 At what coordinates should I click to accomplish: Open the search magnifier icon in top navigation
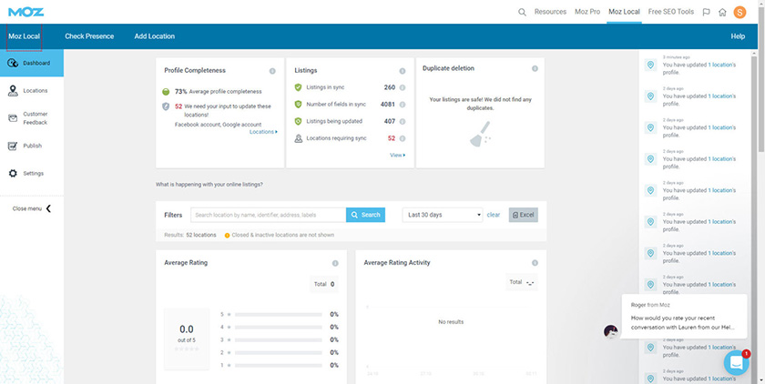[x=522, y=12]
